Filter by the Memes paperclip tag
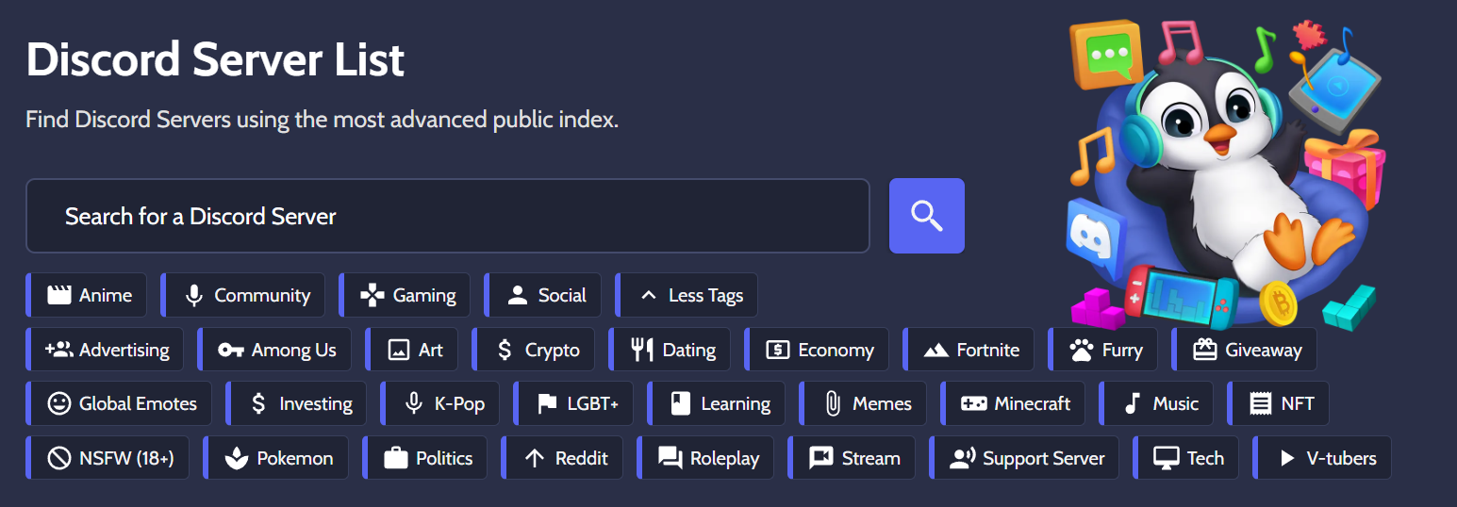This screenshot has height=507, width=1457. (x=863, y=403)
